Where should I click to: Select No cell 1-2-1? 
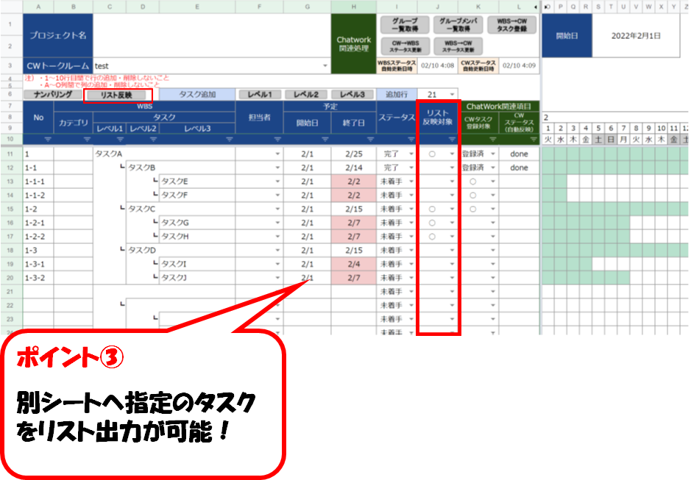(x=38, y=223)
